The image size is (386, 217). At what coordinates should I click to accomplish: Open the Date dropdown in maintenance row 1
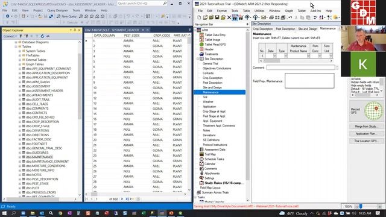pyautogui.click(x=274, y=56)
